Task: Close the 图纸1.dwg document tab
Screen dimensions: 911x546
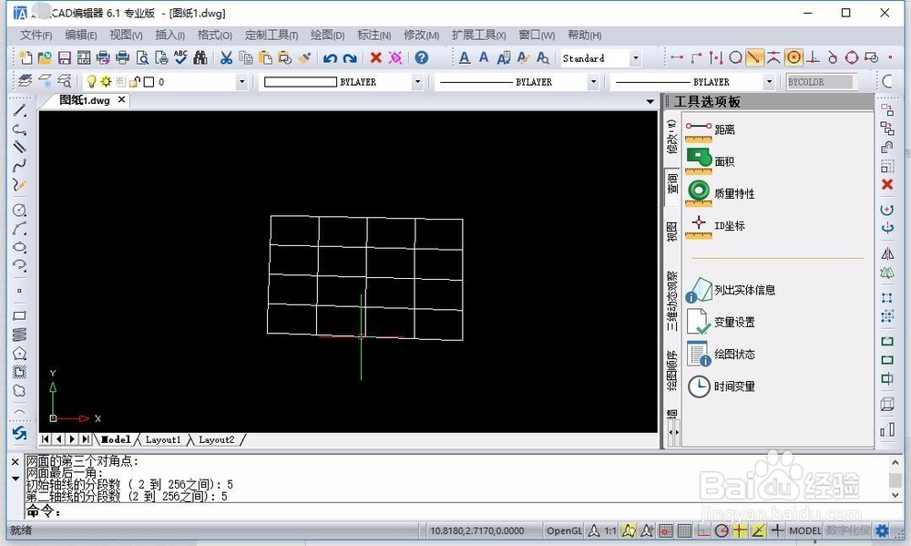Action: point(121,99)
